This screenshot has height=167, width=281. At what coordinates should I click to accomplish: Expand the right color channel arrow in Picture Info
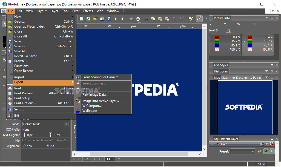245,41
